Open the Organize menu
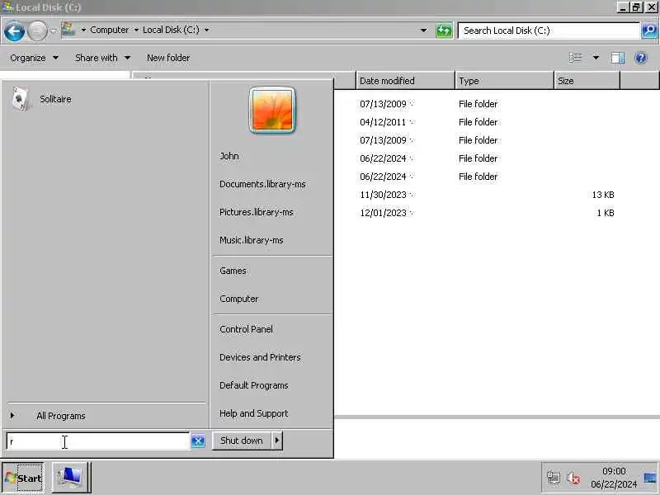Viewport: 660px width, 495px height. pyautogui.click(x=34, y=58)
